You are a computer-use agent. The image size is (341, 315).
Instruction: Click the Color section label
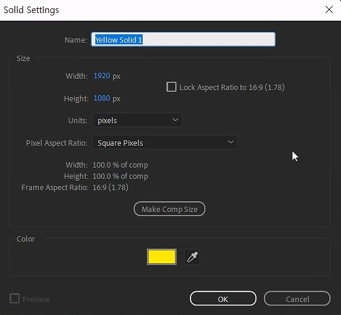pos(25,239)
